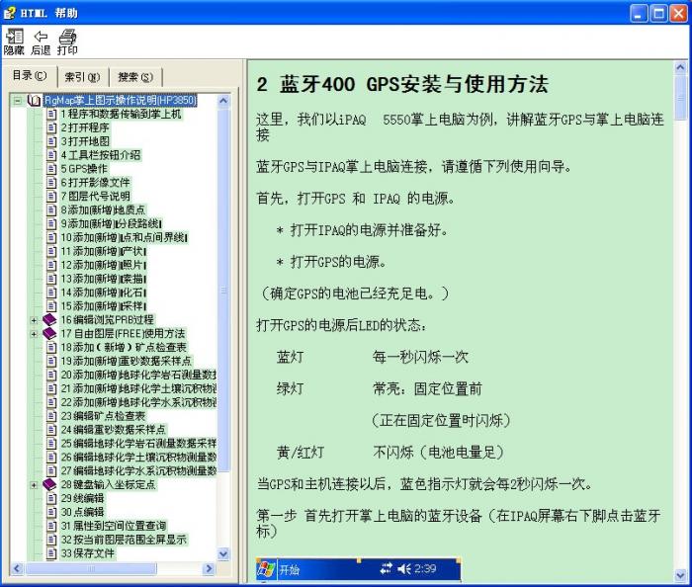Expand the 16 编辑浏览PRB过程 node
This screenshot has height=587, width=692.
point(34,320)
